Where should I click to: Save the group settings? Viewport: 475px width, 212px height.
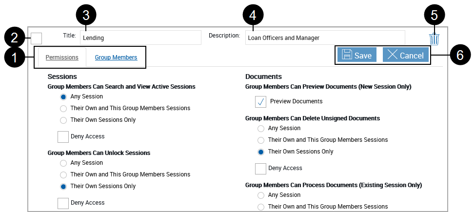click(x=357, y=55)
